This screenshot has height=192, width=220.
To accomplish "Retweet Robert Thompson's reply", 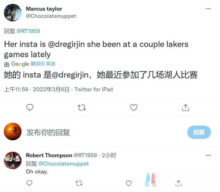I will click(x=79, y=183).
